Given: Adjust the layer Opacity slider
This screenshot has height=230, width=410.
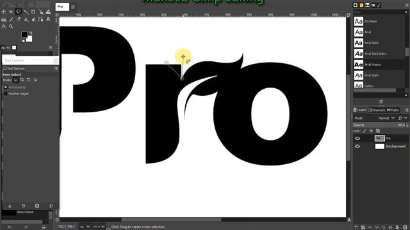Looking at the screenshot, I should click(380, 125).
